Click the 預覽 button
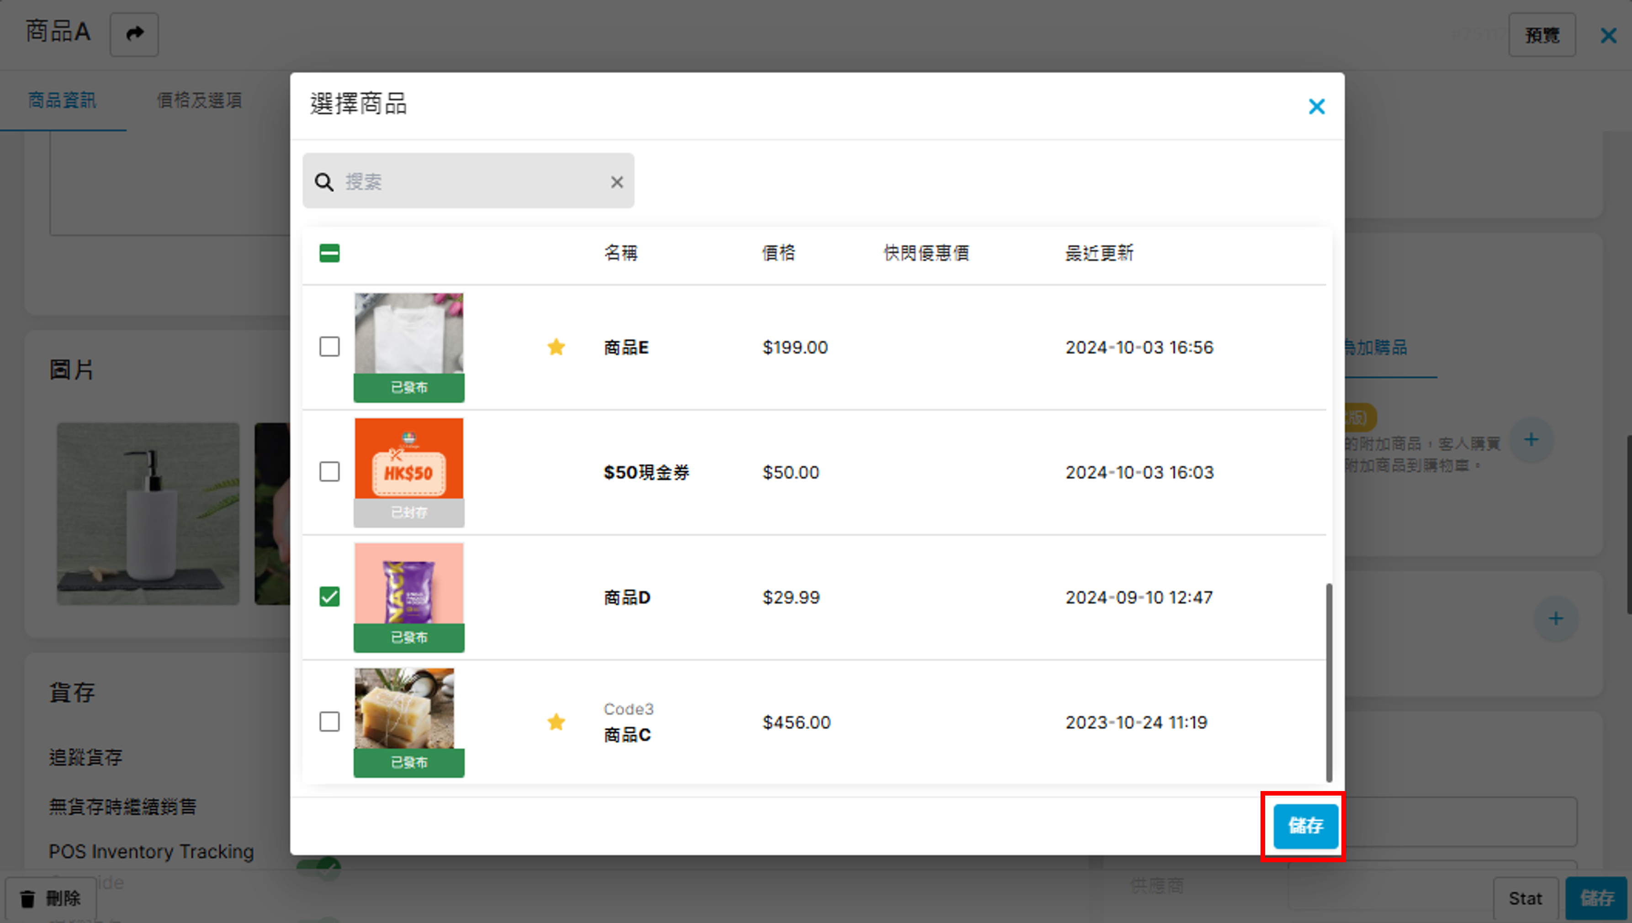1632x923 pixels. (1542, 36)
